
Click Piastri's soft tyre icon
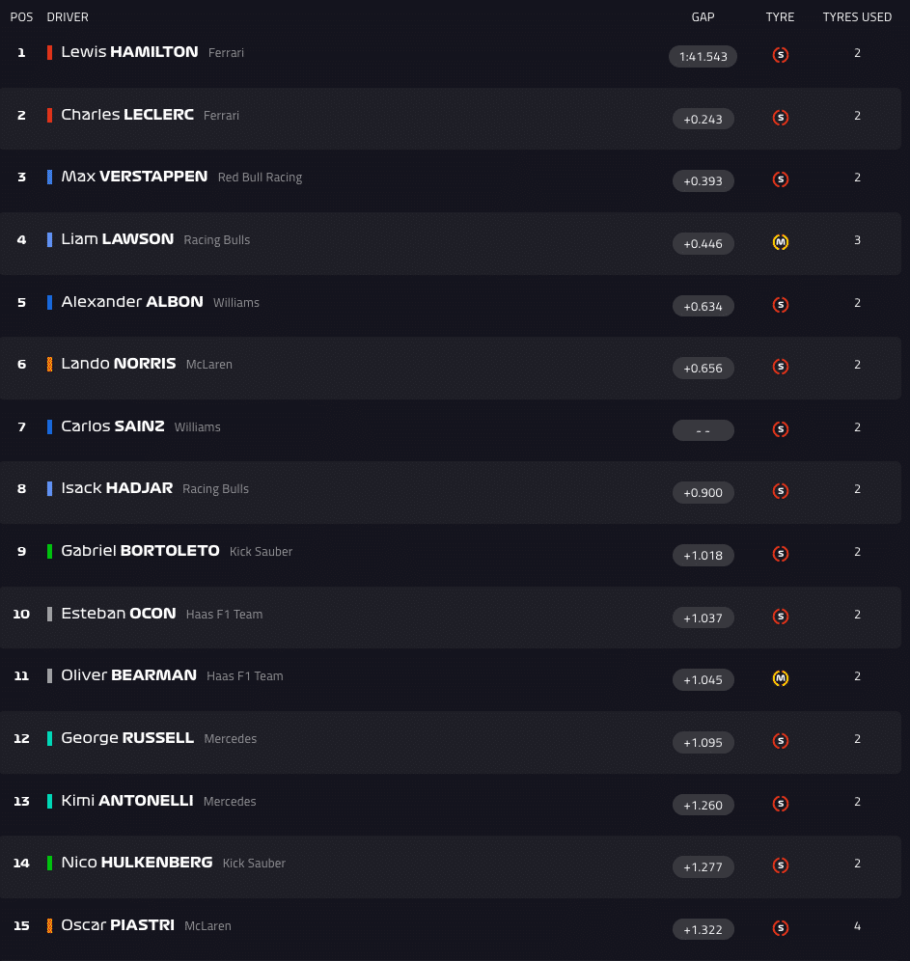[x=781, y=928]
